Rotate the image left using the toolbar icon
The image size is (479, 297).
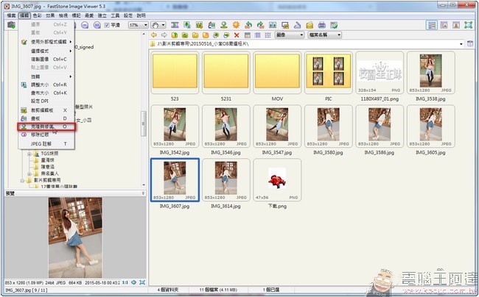coord(248,25)
